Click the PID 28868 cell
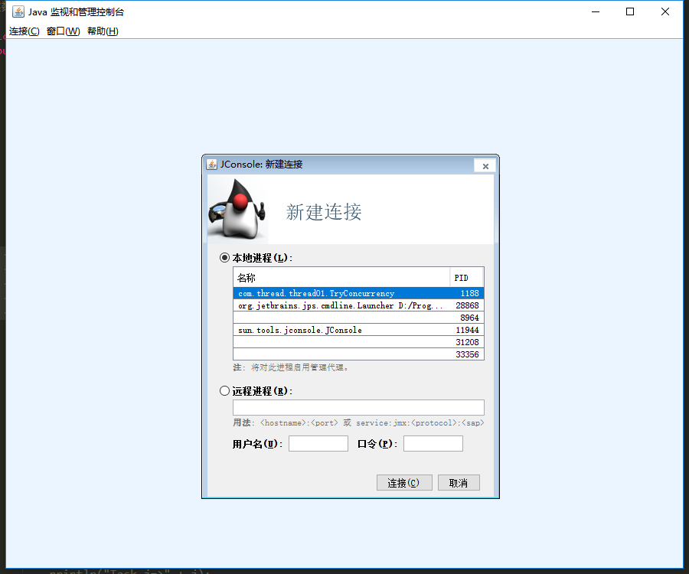This screenshot has height=574, width=689. pyautogui.click(x=467, y=305)
